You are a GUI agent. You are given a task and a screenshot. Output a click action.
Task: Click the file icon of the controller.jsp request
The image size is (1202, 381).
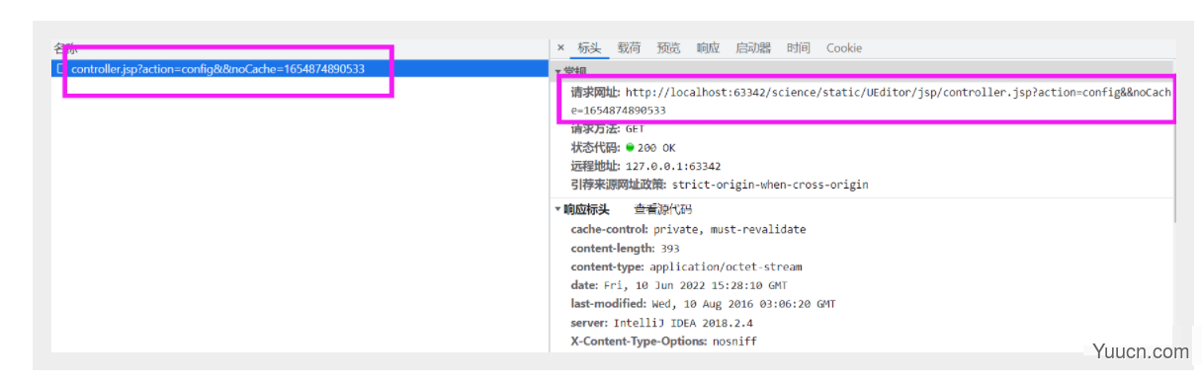(x=61, y=69)
